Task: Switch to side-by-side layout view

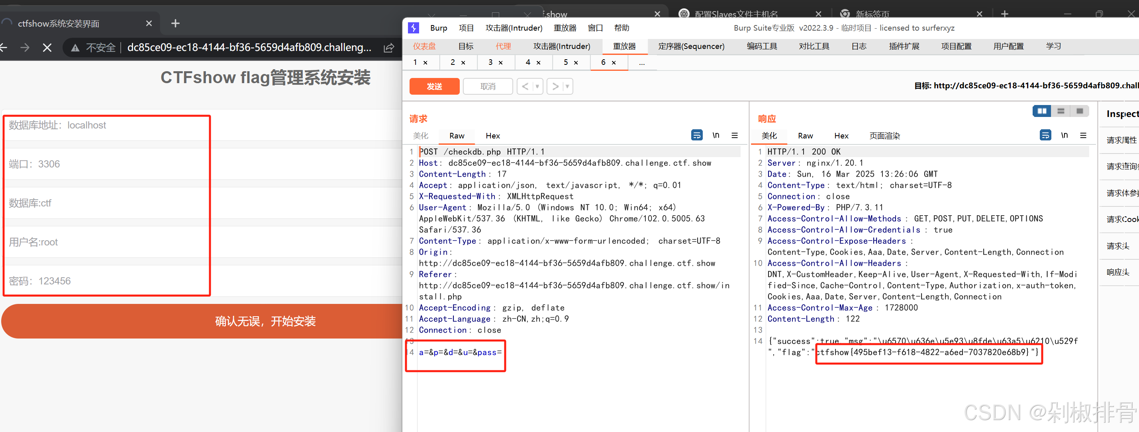Action: point(1042,111)
